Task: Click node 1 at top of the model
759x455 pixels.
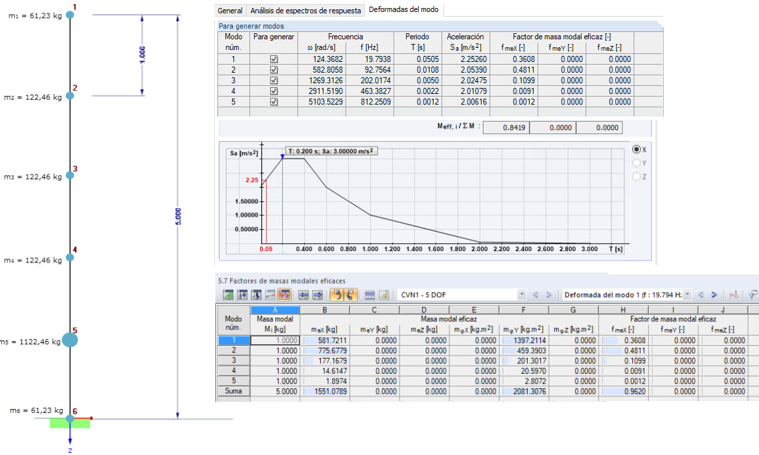Action: coord(70,15)
